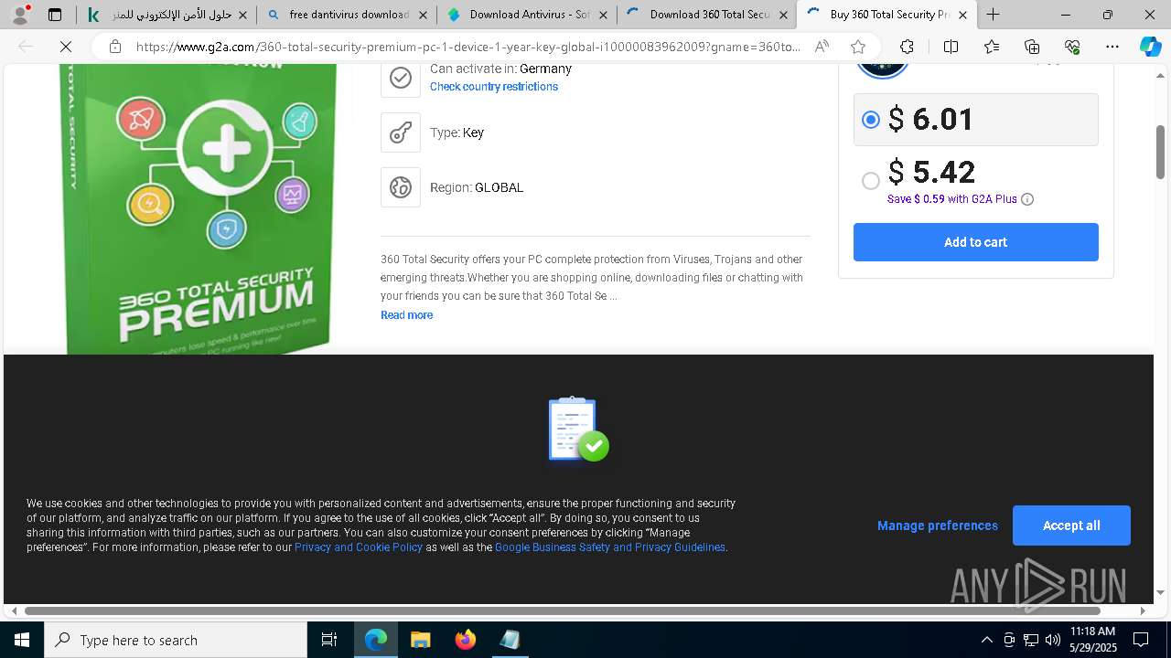
Task: Open the volume control in tray
Action: 1052,640
